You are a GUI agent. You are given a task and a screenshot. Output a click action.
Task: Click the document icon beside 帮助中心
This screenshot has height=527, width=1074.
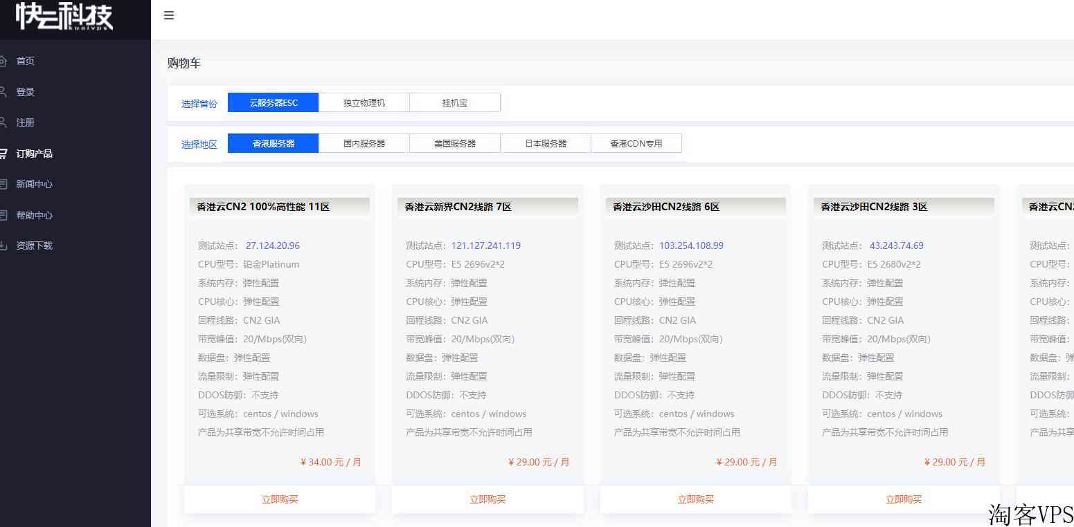3,215
